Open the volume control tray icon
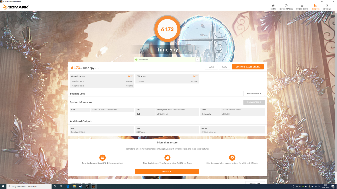Screen dimensions: 337x189 click(319, 186)
